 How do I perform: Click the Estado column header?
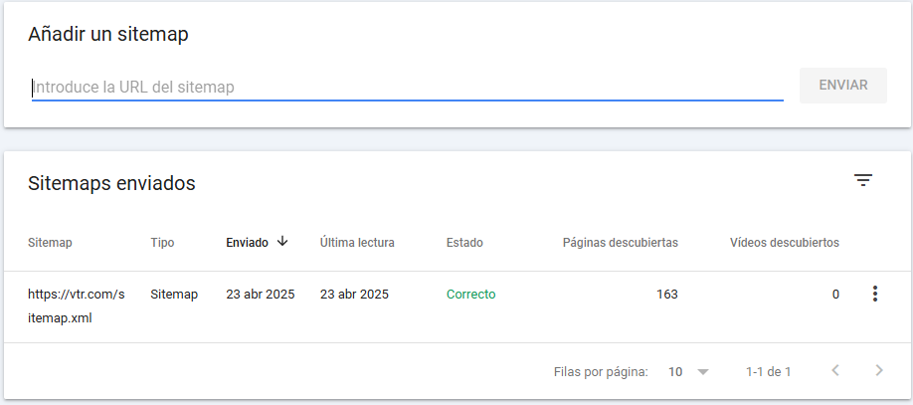pos(464,242)
